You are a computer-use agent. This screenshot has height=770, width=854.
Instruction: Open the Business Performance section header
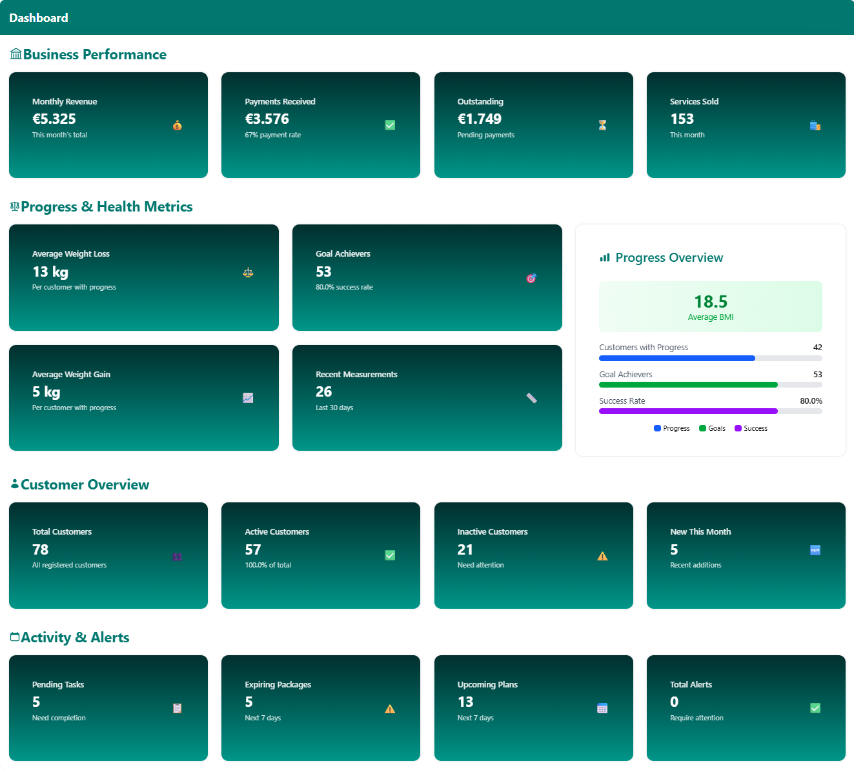click(88, 54)
